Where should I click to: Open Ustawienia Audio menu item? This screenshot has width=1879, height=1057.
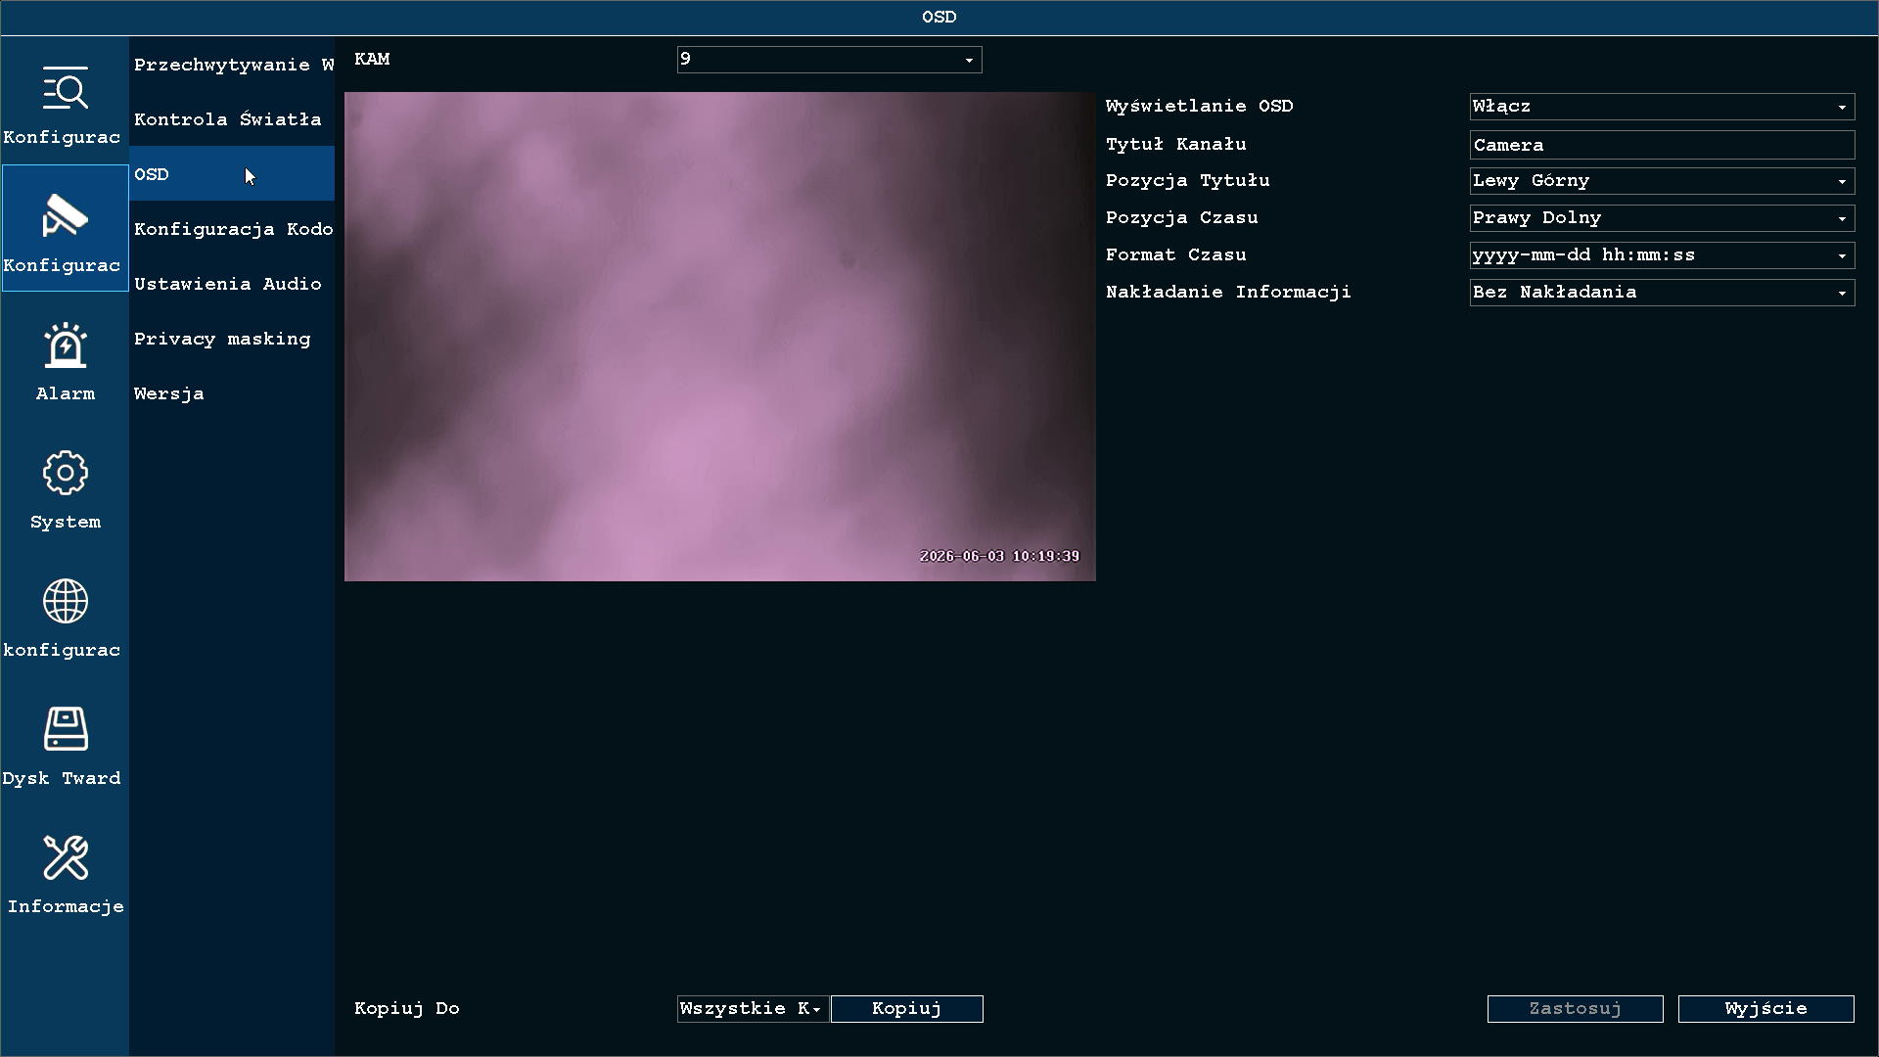232,284
